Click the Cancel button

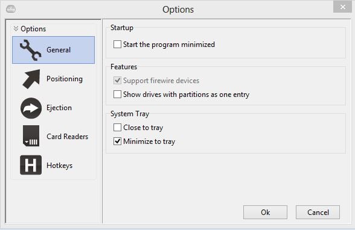[x=318, y=212]
